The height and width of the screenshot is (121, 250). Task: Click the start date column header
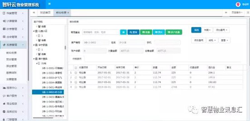pyautogui.click(x=106, y=68)
